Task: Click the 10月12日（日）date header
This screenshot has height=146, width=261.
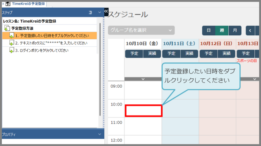Action: 216,43
